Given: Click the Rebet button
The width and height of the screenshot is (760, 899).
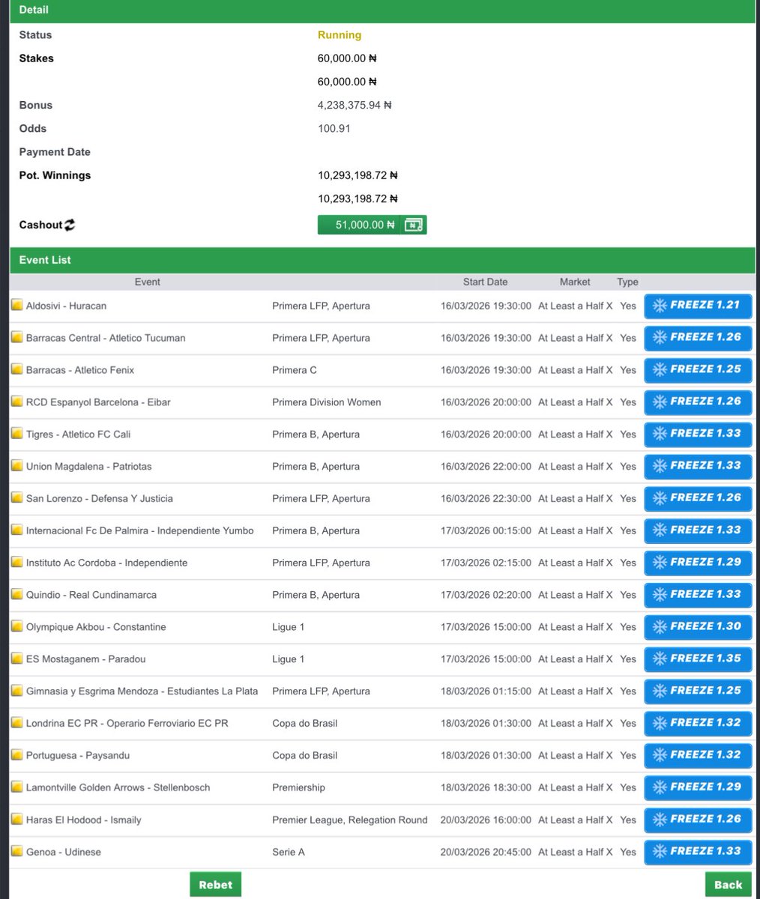Looking at the screenshot, I should point(216,885).
